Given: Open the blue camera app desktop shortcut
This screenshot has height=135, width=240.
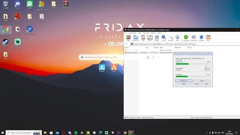Looking at the screenshot, I should (30, 30).
